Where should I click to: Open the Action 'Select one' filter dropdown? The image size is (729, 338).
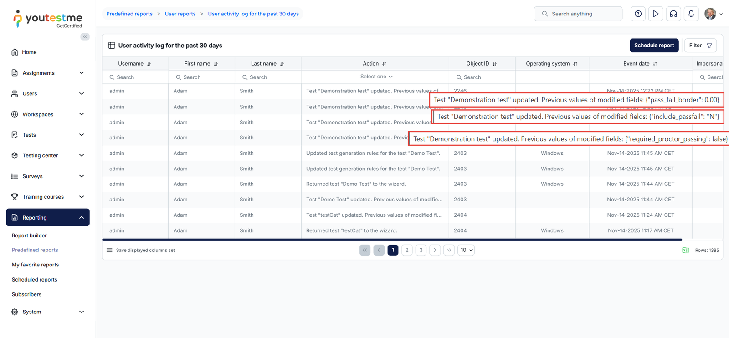tap(376, 77)
